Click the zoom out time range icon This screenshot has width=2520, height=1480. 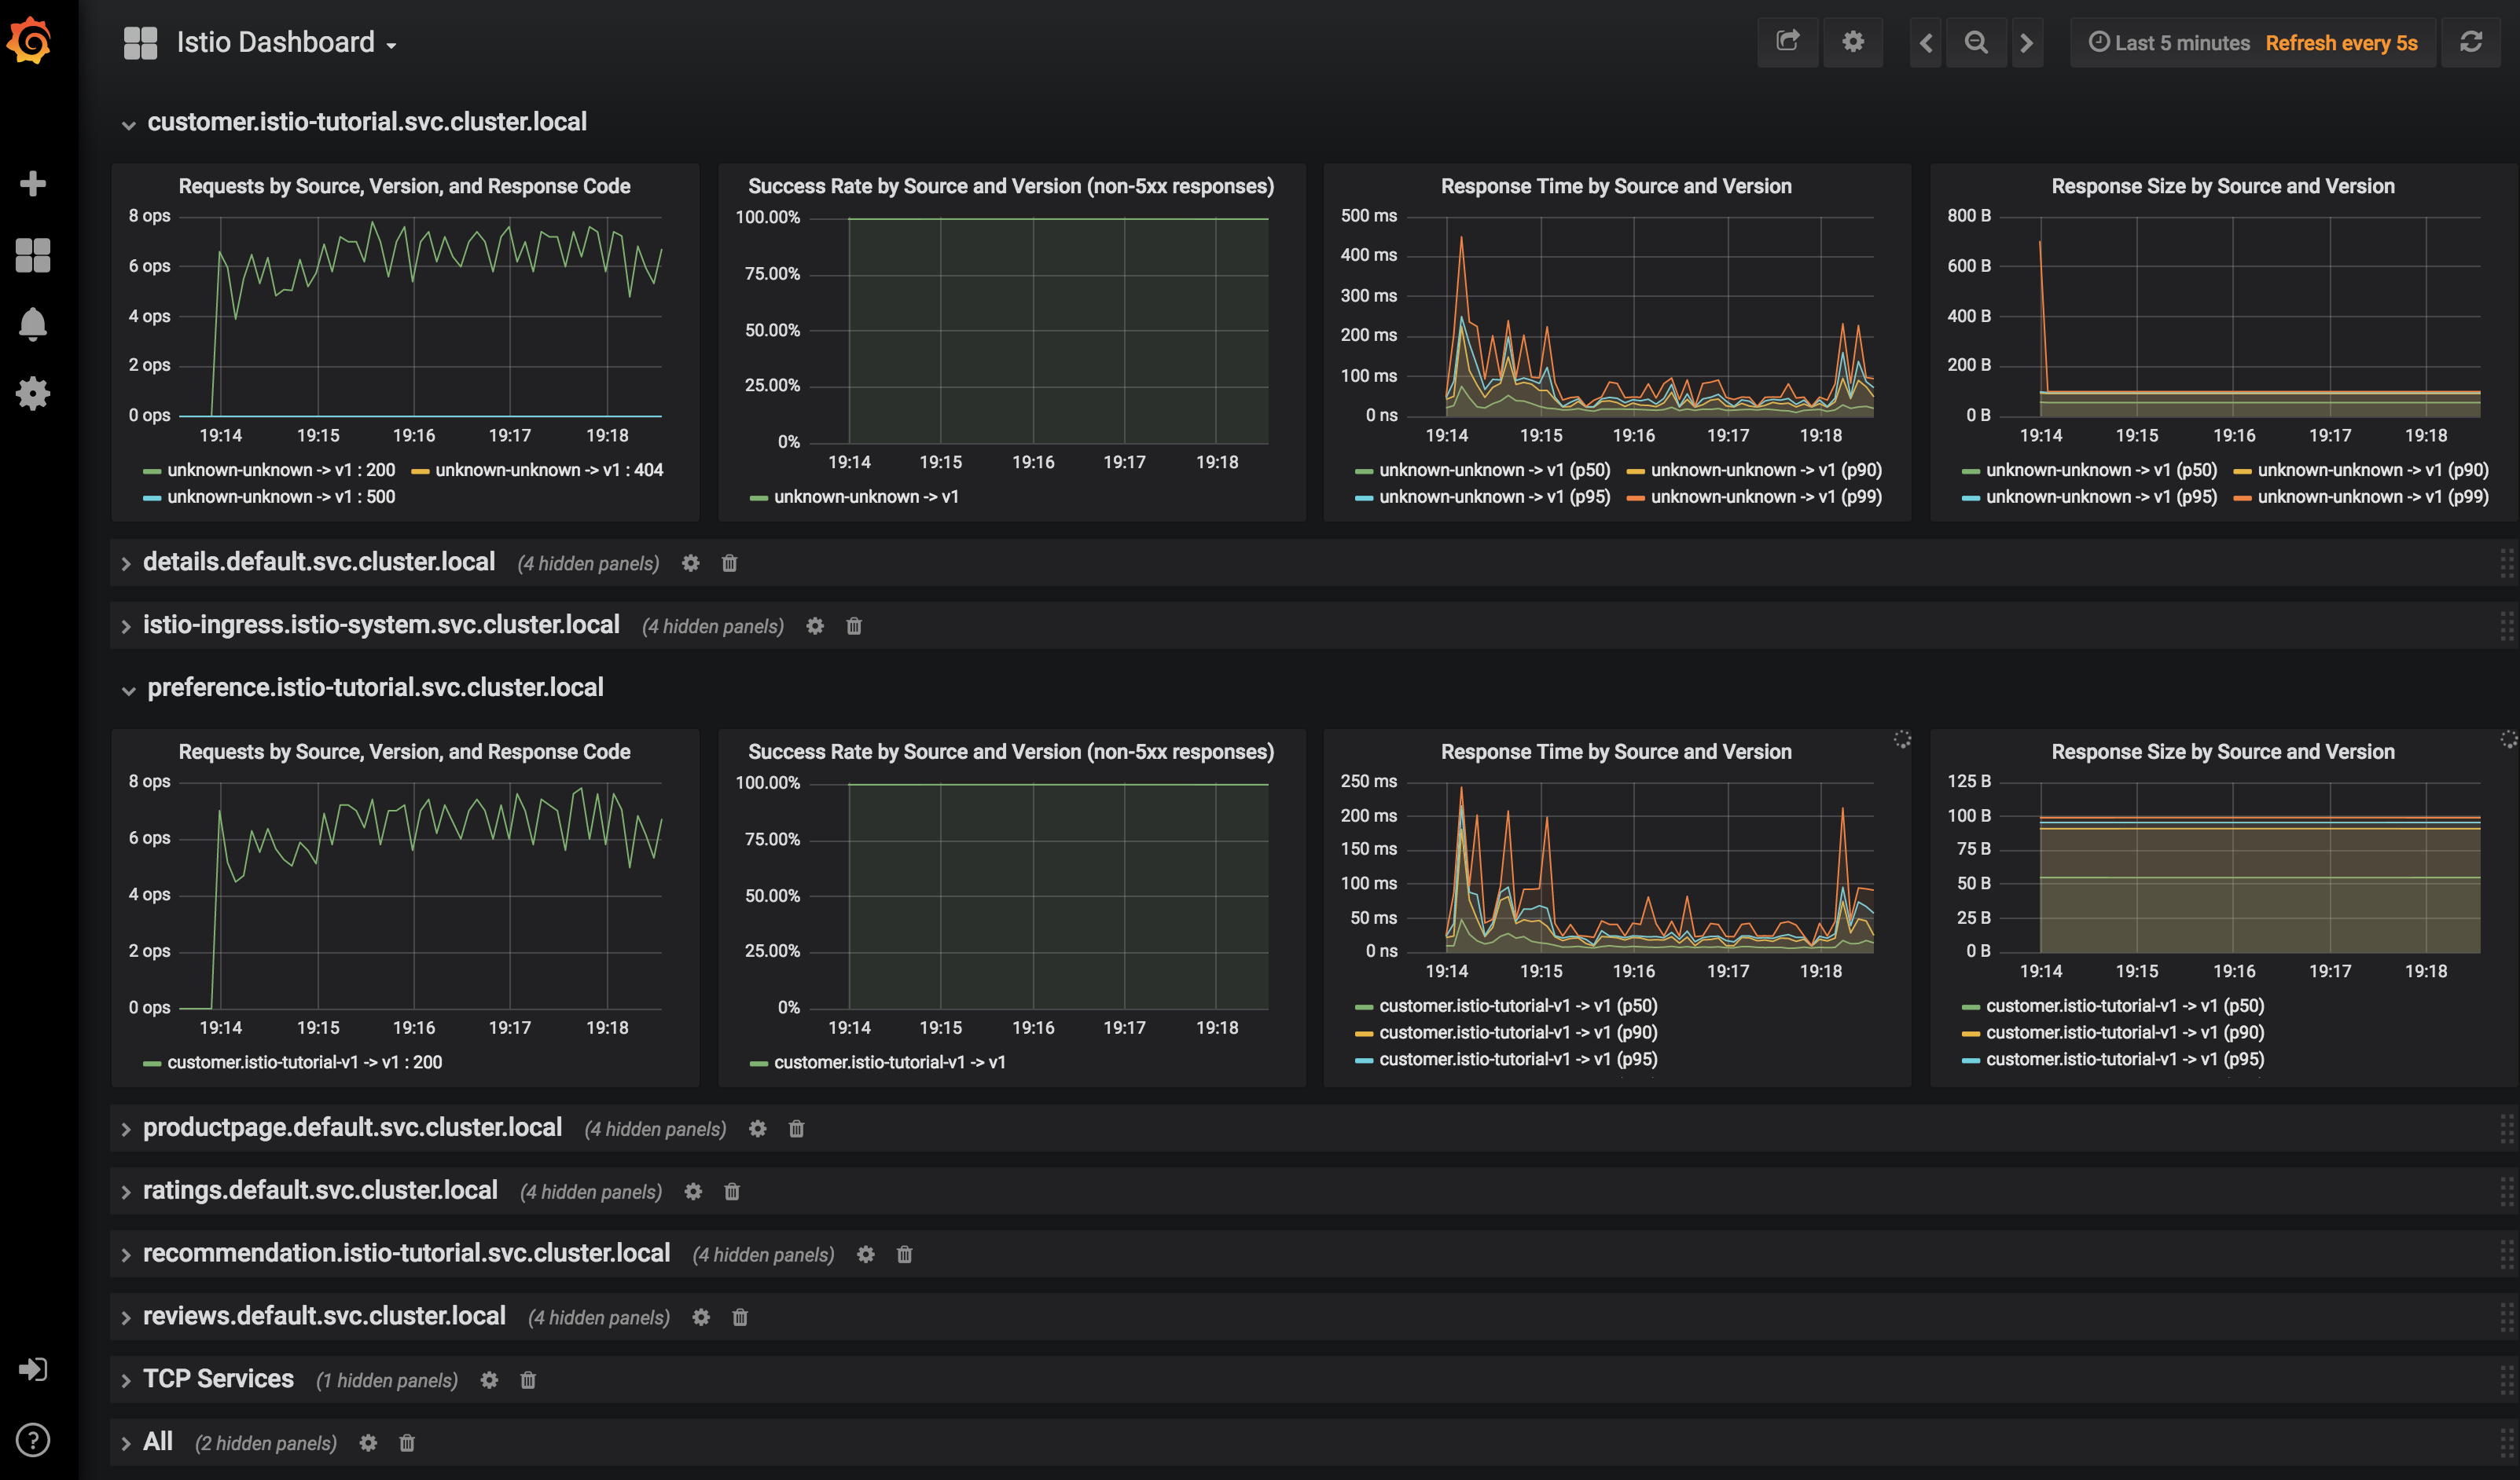point(1975,42)
